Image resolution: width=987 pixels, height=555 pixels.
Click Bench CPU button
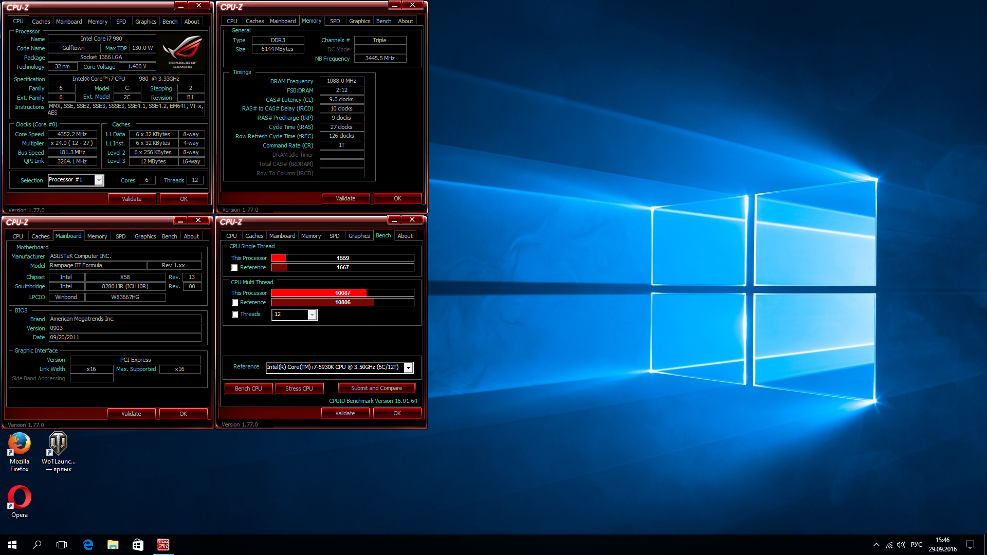click(248, 388)
